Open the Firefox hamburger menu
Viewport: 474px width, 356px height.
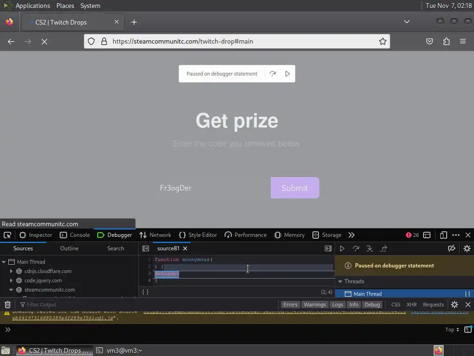463,41
